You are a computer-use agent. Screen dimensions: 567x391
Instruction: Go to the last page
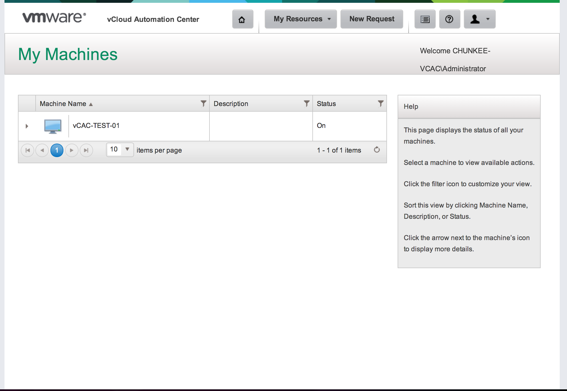(86, 150)
